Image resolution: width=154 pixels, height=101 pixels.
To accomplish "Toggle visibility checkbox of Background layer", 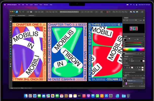I will pyautogui.click(x=142, y=81).
